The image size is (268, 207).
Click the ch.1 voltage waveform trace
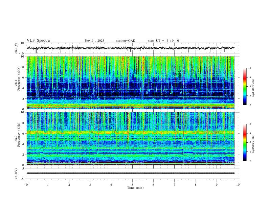[130, 48]
